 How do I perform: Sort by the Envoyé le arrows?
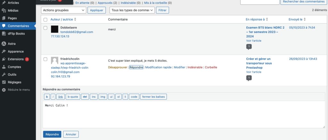(x=305, y=19)
